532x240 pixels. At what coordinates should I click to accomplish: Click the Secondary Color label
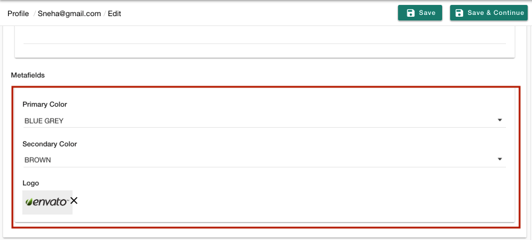tap(50, 144)
